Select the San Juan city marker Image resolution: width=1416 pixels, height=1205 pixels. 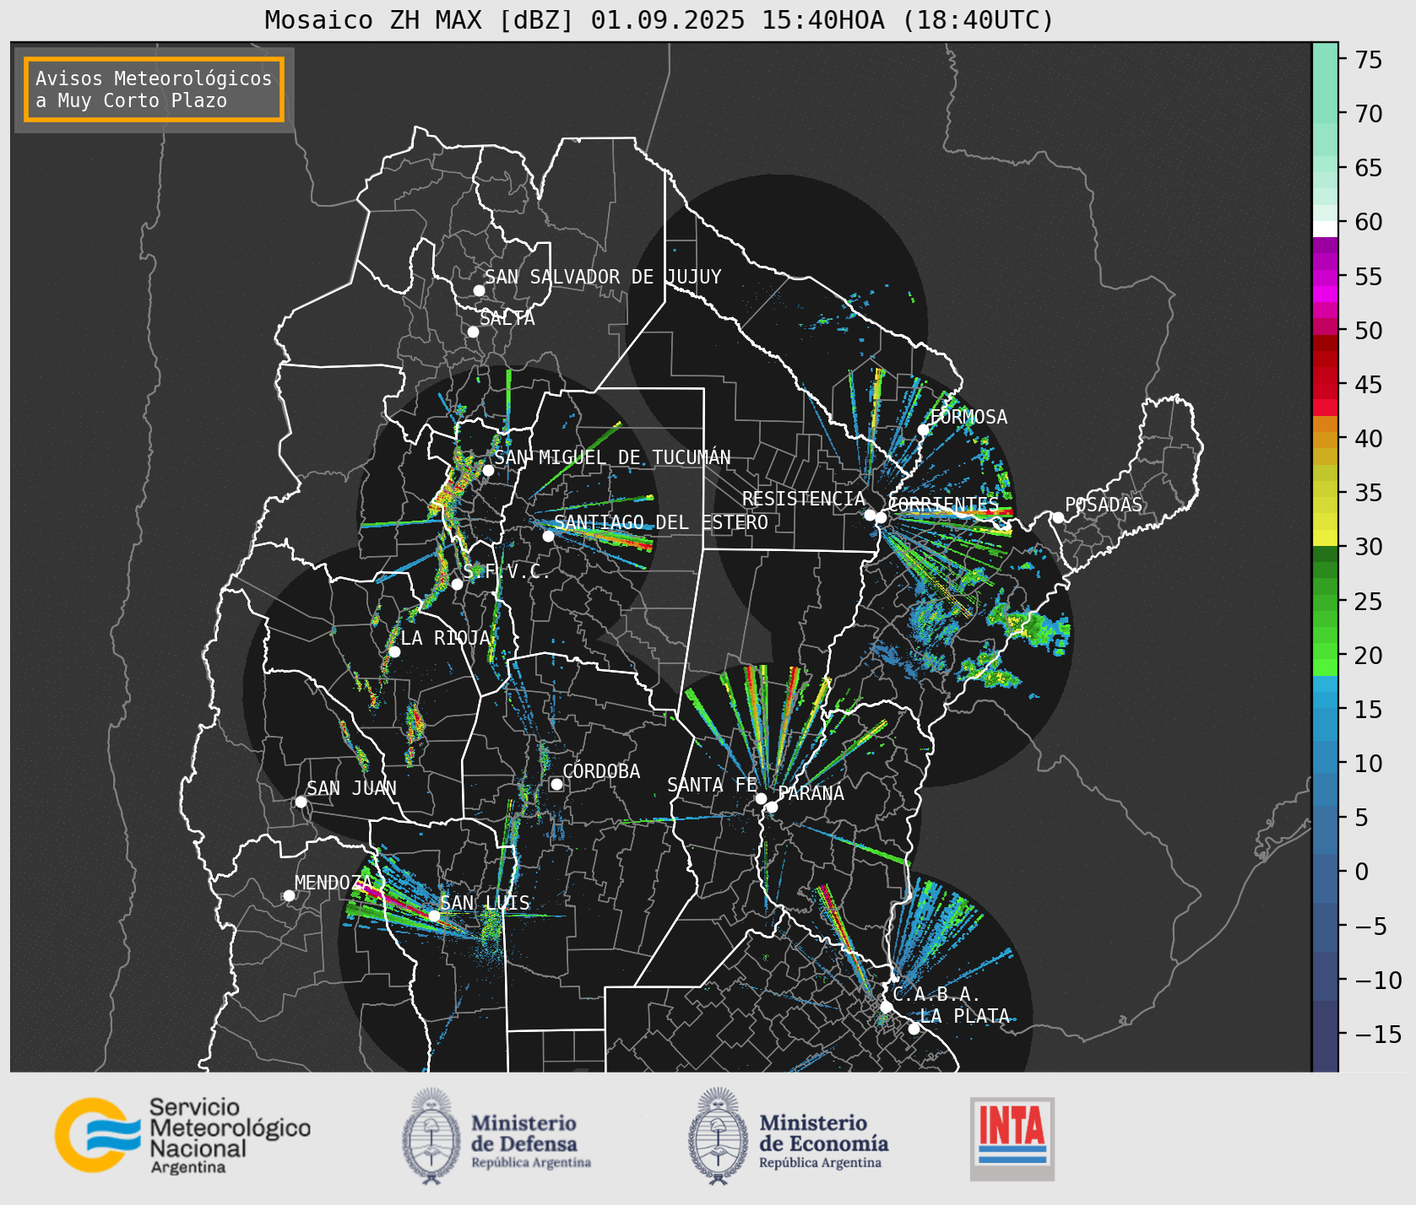tap(301, 802)
